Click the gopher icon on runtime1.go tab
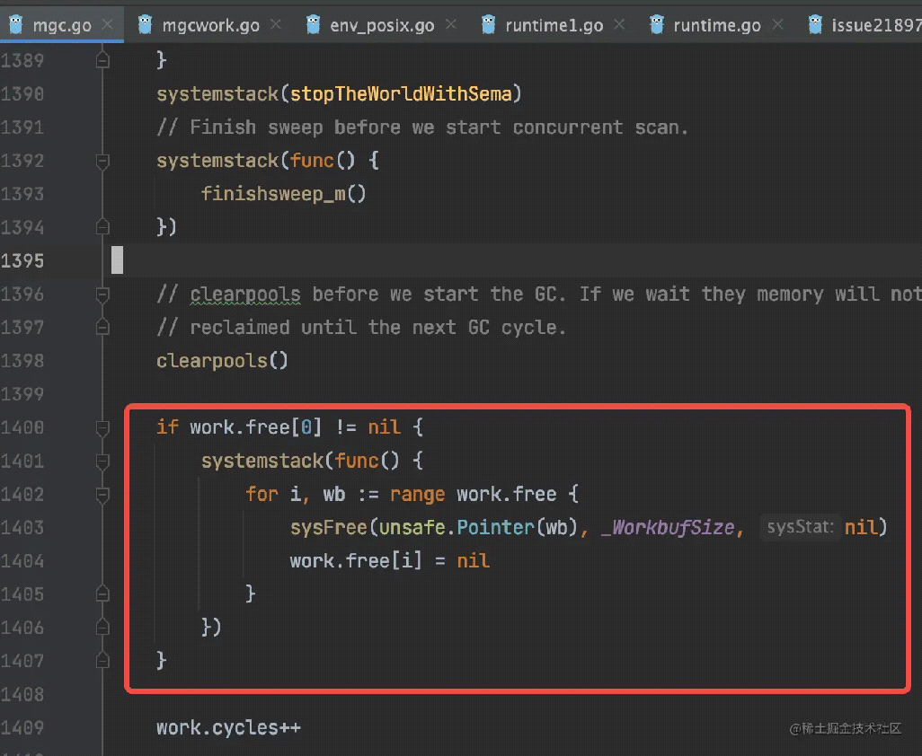Screen dimensions: 922x756 tap(488, 24)
